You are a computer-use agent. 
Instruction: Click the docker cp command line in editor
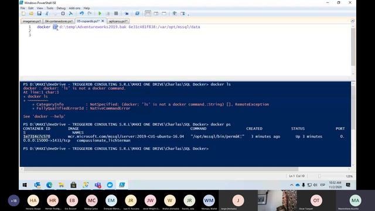click(x=118, y=27)
